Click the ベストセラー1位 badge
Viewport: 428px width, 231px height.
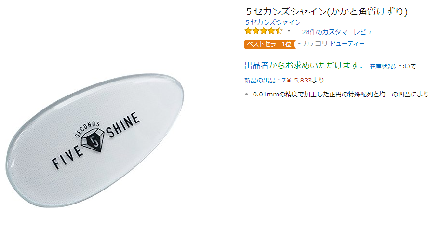[x=270, y=44]
